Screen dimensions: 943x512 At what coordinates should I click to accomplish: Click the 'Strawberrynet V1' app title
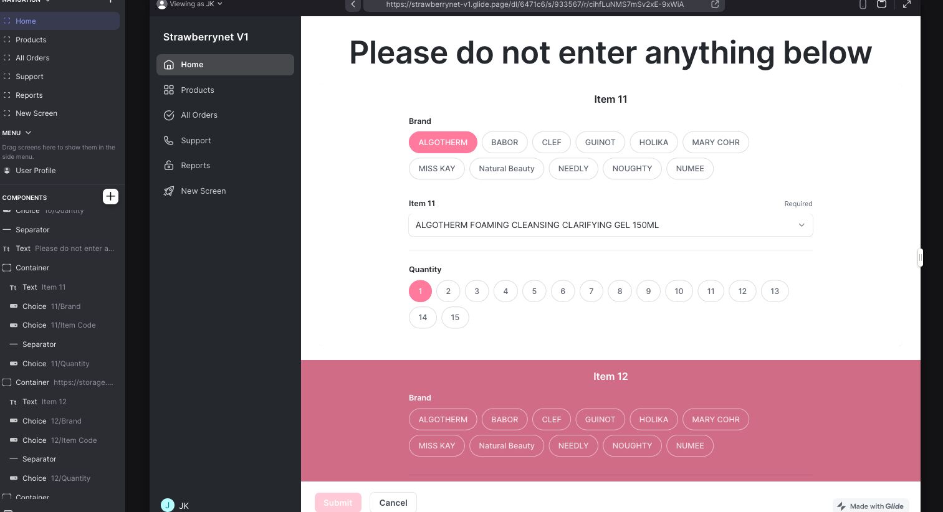(206, 37)
